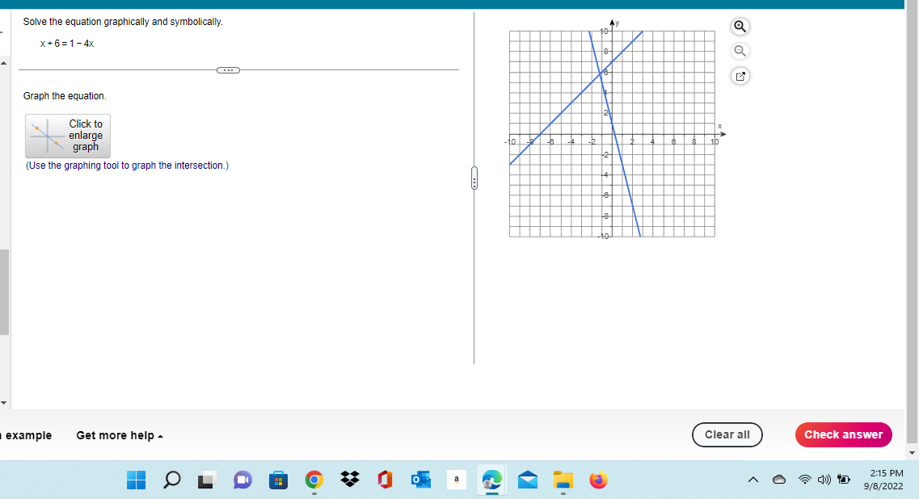Open Microsoft Outlook from the taskbar

420,480
